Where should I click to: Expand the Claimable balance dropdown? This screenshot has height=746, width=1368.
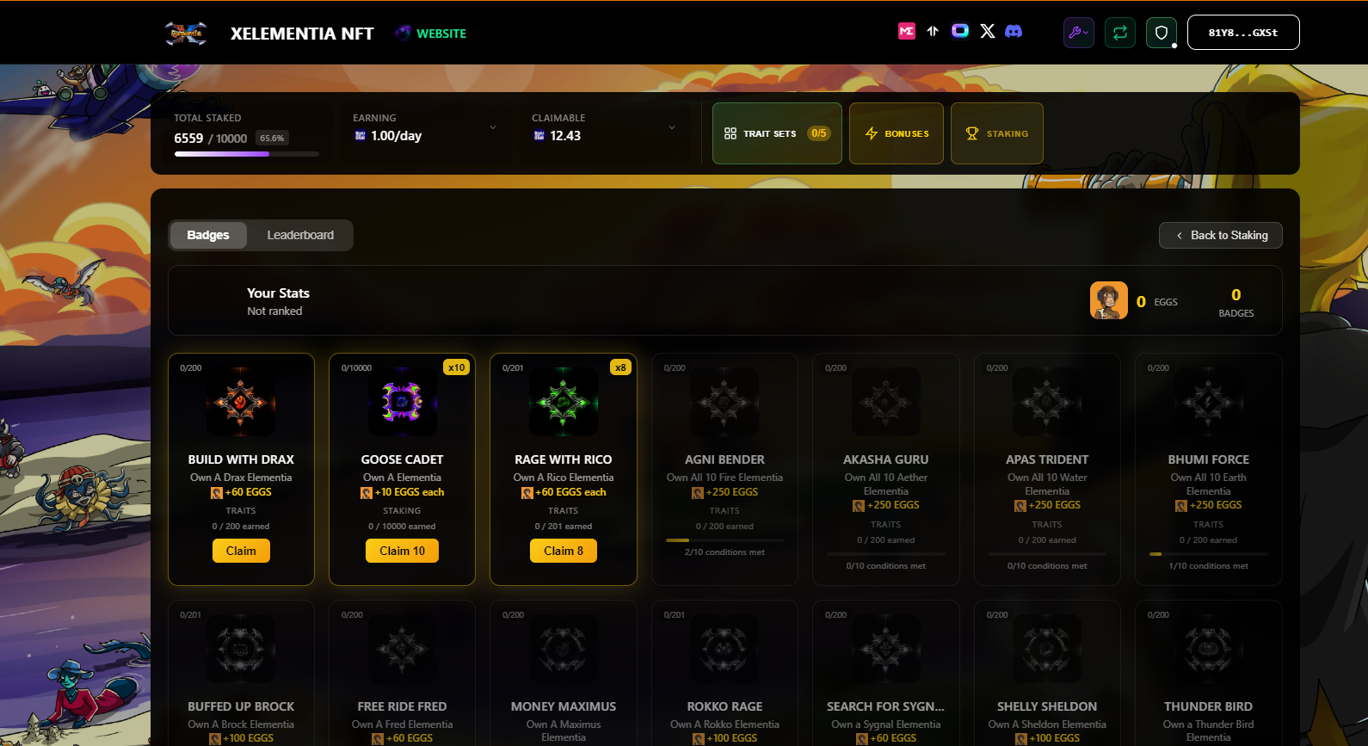672,128
